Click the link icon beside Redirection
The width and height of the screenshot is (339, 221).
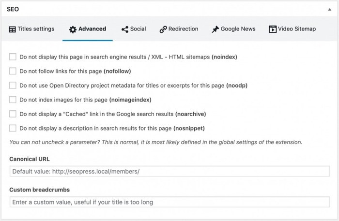(163, 29)
